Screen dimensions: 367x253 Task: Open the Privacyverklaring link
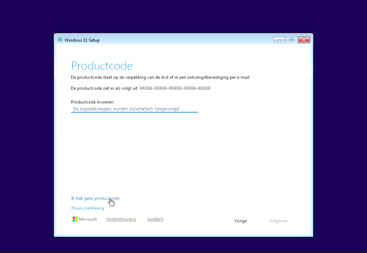tap(87, 208)
